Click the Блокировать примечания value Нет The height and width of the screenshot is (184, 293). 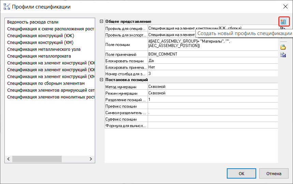pyautogui.click(x=211, y=67)
